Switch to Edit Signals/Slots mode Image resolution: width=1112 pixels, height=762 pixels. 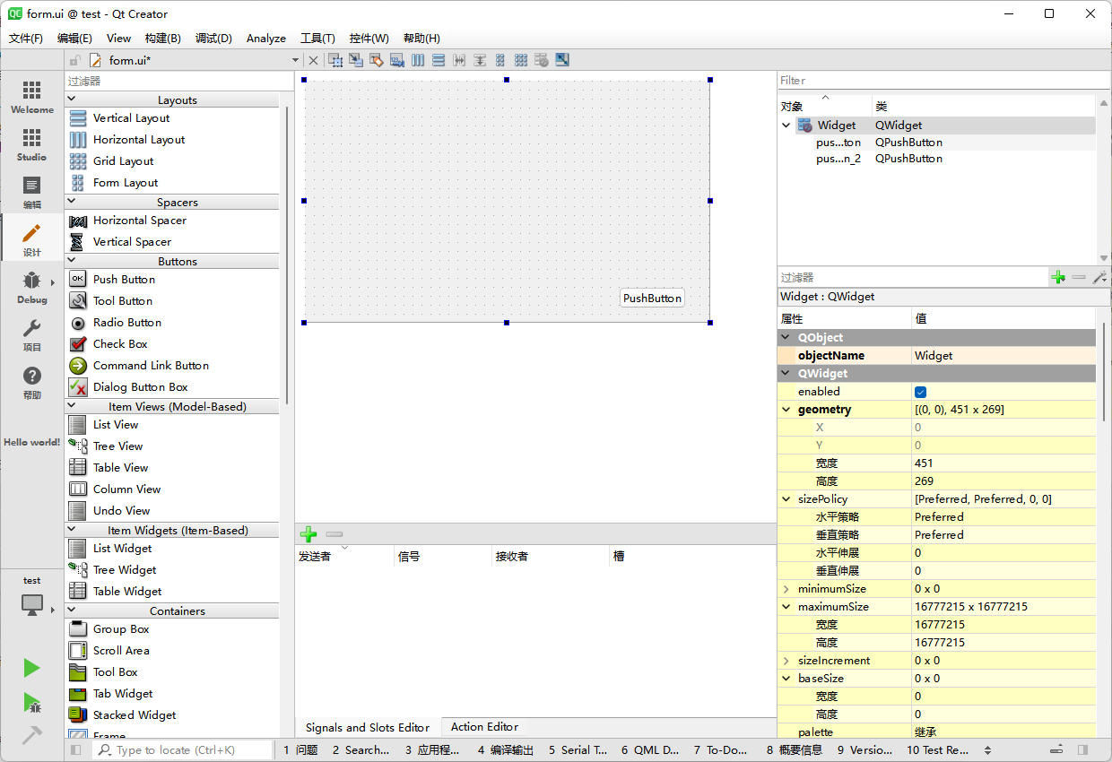pos(356,60)
